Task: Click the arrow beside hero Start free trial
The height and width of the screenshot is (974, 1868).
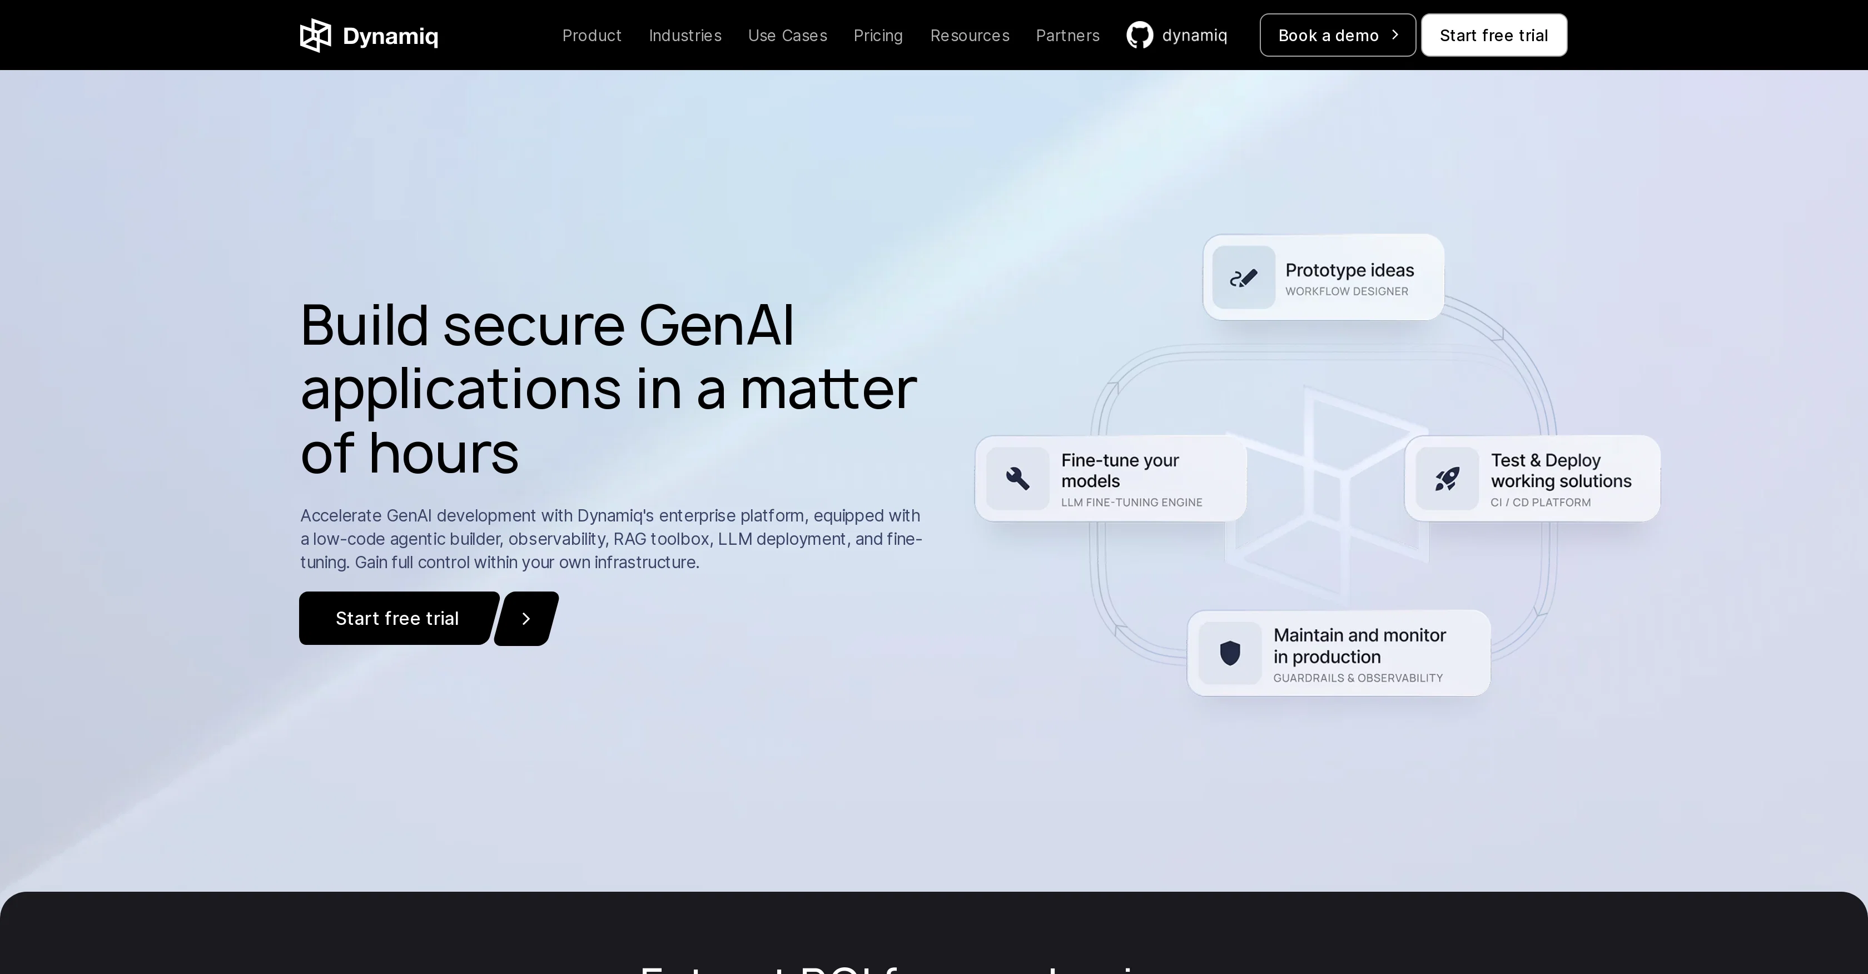Action: (x=526, y=619)
